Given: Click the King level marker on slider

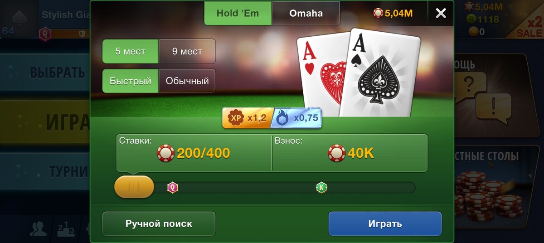Looking at the screenshot, I should (x=321, y=187).
